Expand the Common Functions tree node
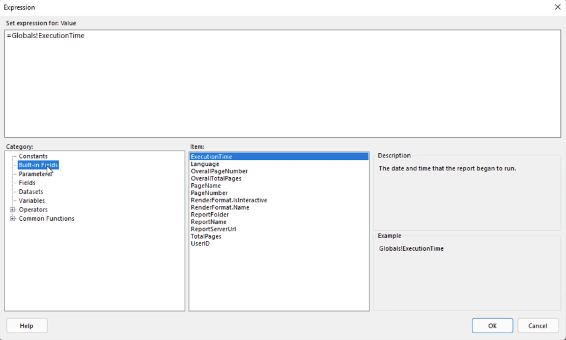This screenshot has height=340, width=566. tap(13, 218)
